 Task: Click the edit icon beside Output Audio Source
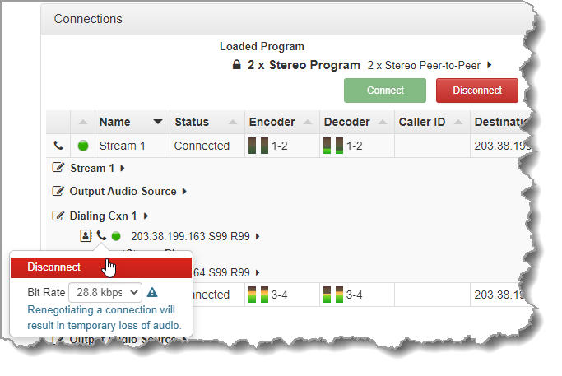tap(58, 191)
